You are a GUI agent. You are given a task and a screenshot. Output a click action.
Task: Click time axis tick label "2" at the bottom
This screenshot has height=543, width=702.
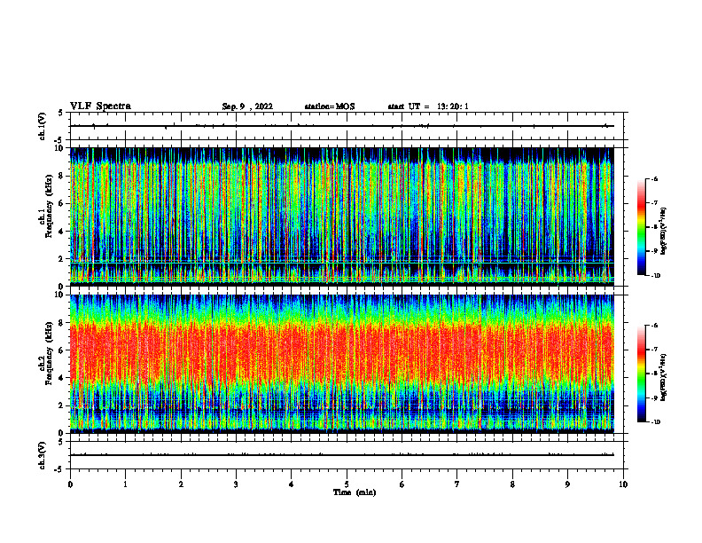(x=181, y=484)
